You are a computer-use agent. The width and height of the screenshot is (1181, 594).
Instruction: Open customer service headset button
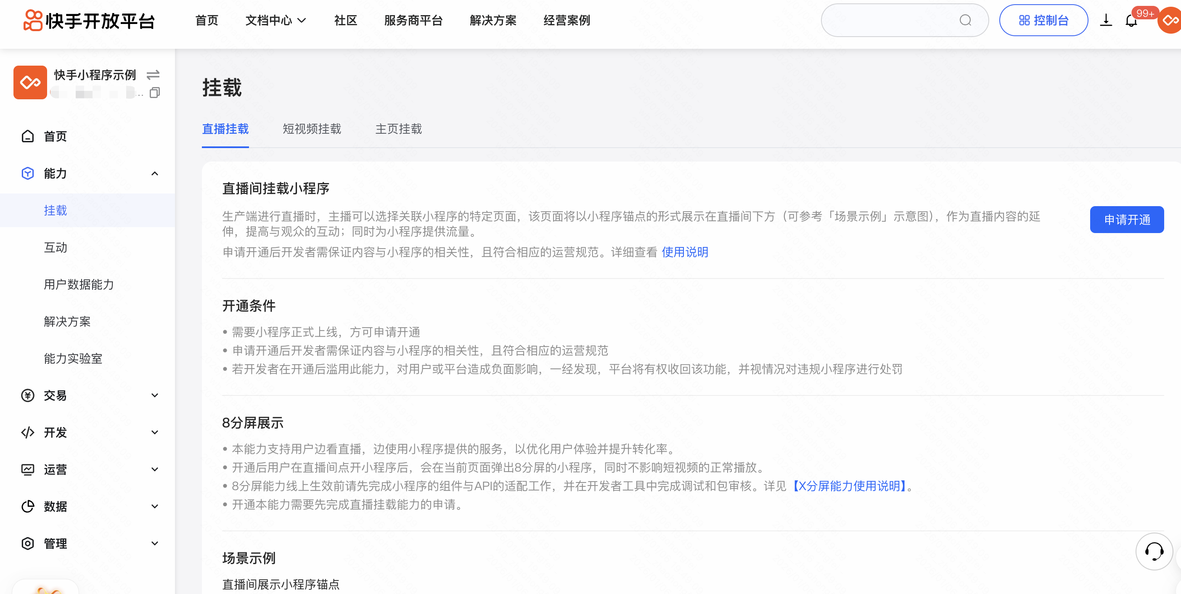[x=1154, y=551]
